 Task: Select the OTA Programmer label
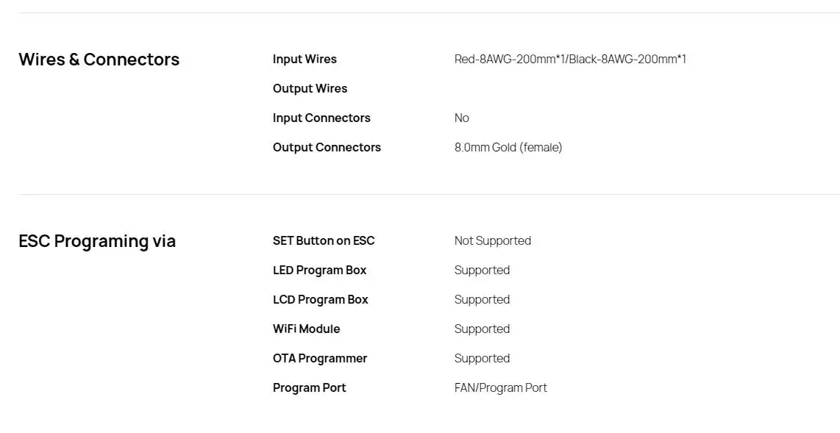click(x=320, y=359)
